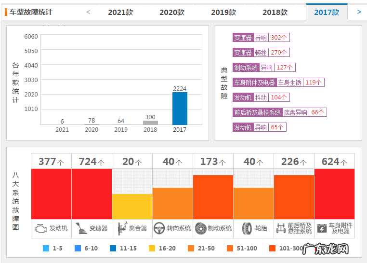This screenshot has height=263, width=367.
Task: Click the engine (发动机) system icon
Action: pyautogui.click(x=40, y=229)
